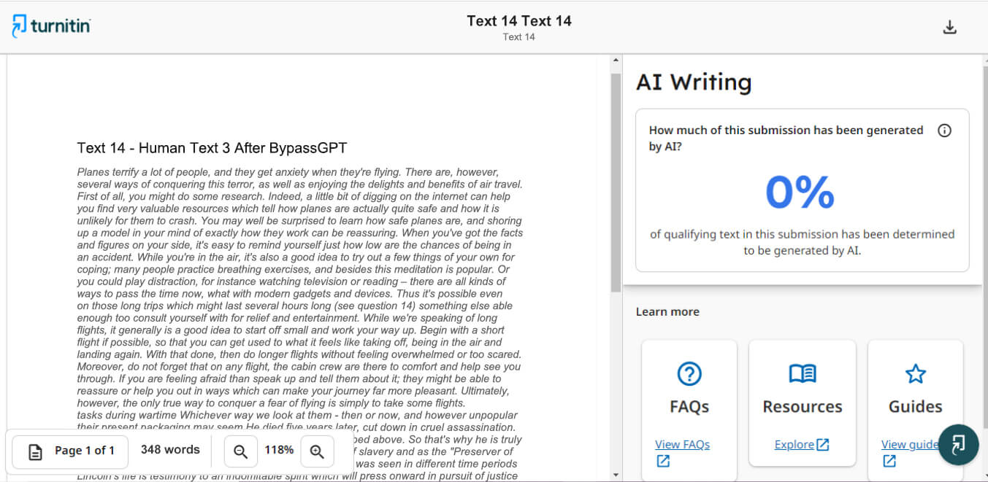Screen dimensions: 988x482
Task: Click the 0% AI score
Action: [800, 193]
